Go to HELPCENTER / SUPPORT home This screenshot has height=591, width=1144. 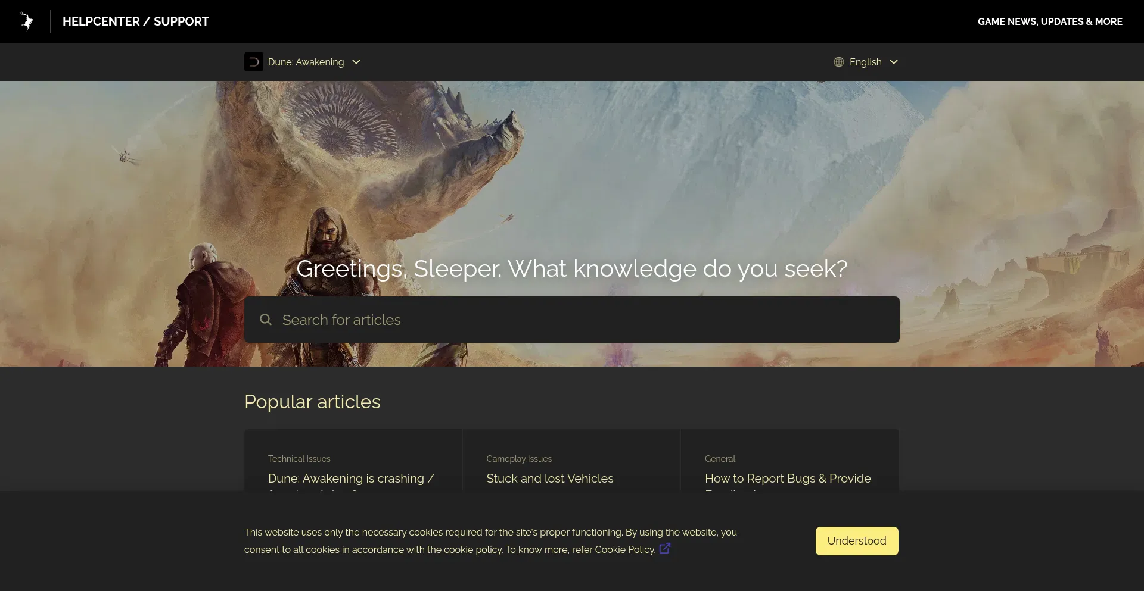click(x=136, y=21)
